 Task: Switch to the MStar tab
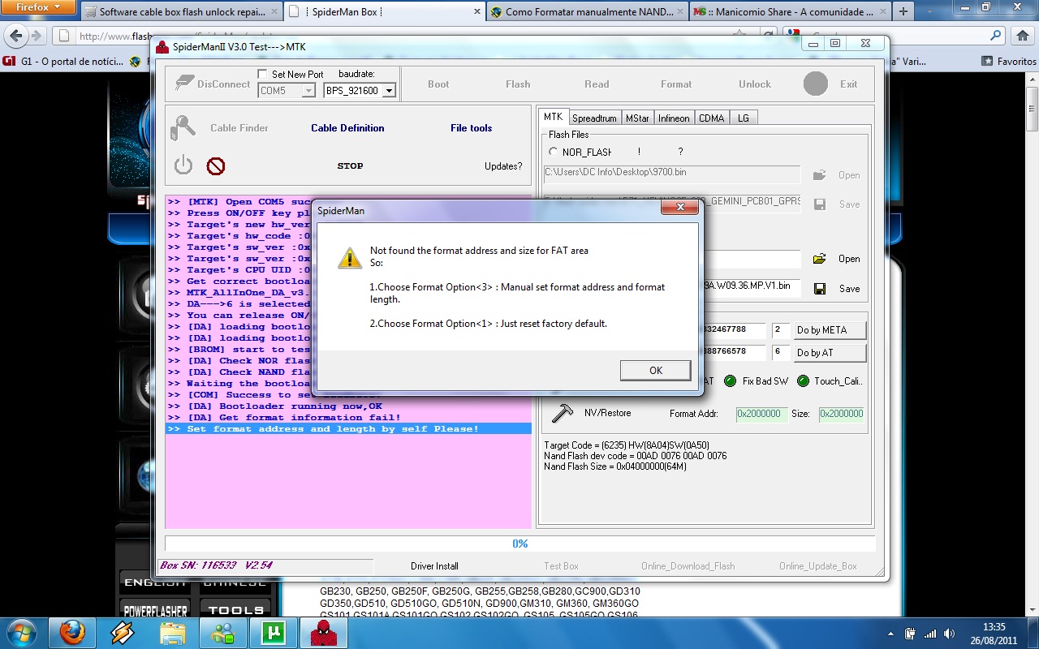pos(637,118)
